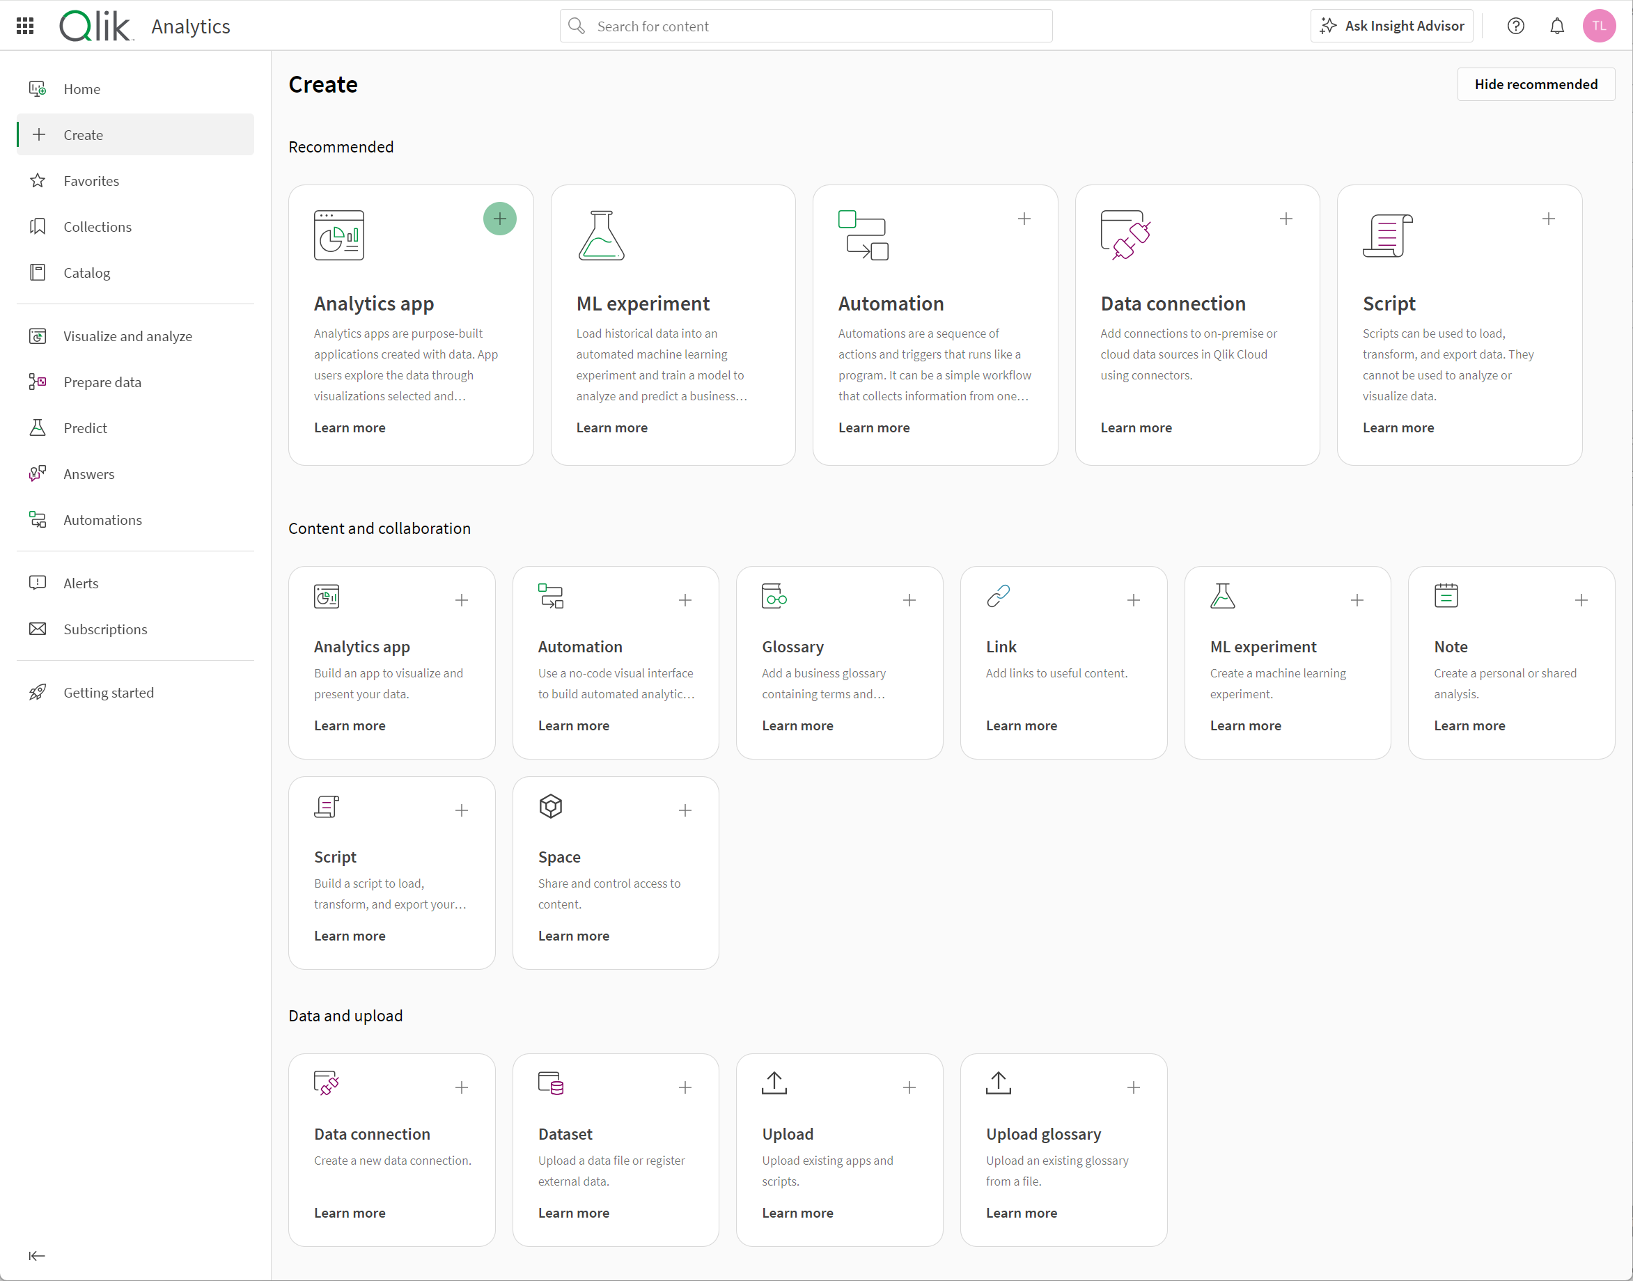The width and height of the screenshot is (1633, 1281).
Task: Click the Automation icon in Recommended
Action: point(864,236)
